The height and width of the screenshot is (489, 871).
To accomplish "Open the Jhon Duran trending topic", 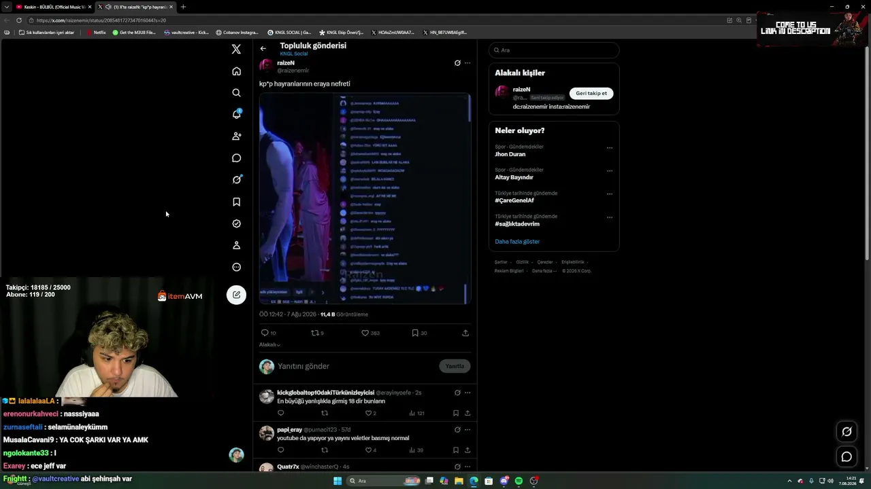I will coord(510,154).
